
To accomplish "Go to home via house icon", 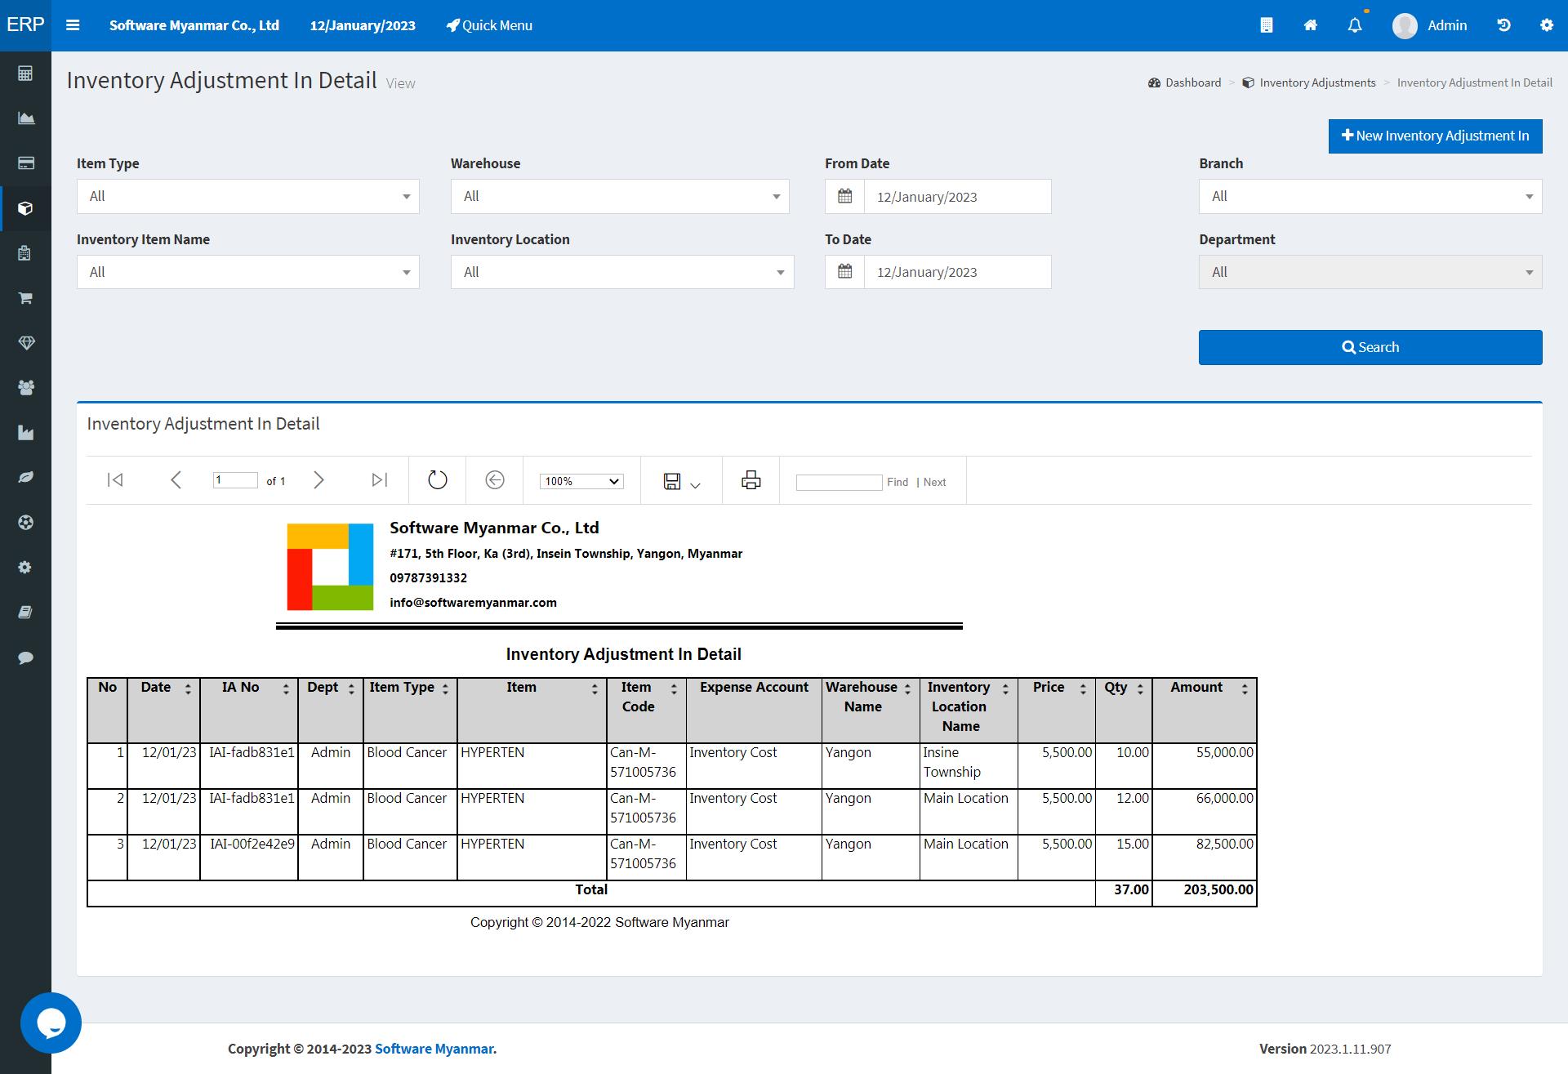I will pyautogui.click(x=1311, y=25).
